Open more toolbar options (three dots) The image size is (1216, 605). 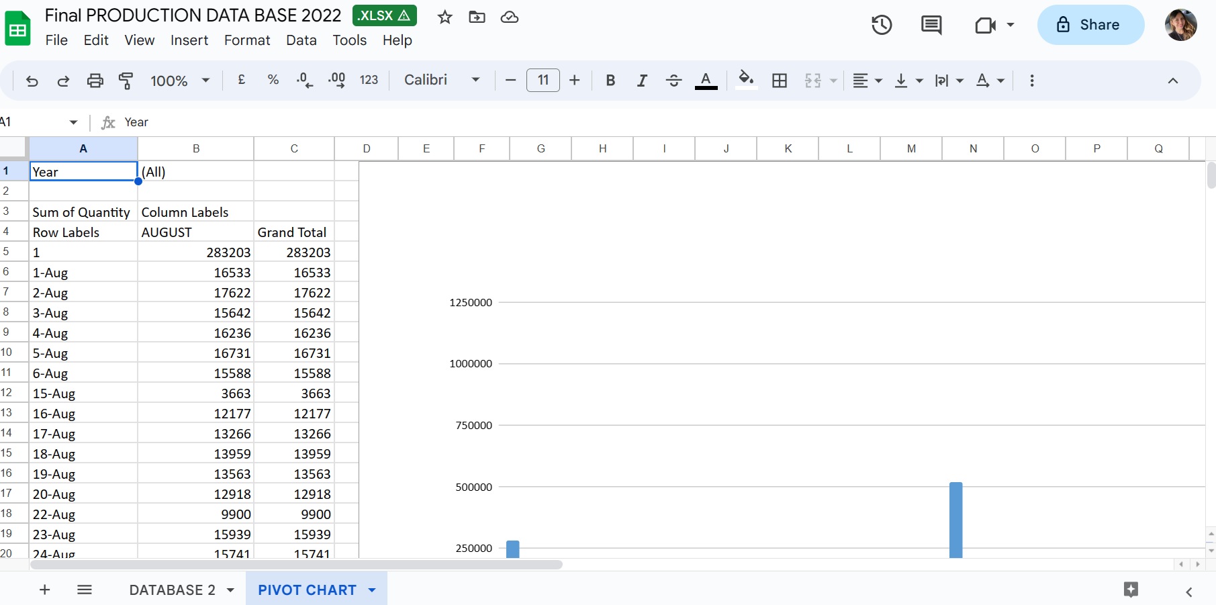(1032, 81)
